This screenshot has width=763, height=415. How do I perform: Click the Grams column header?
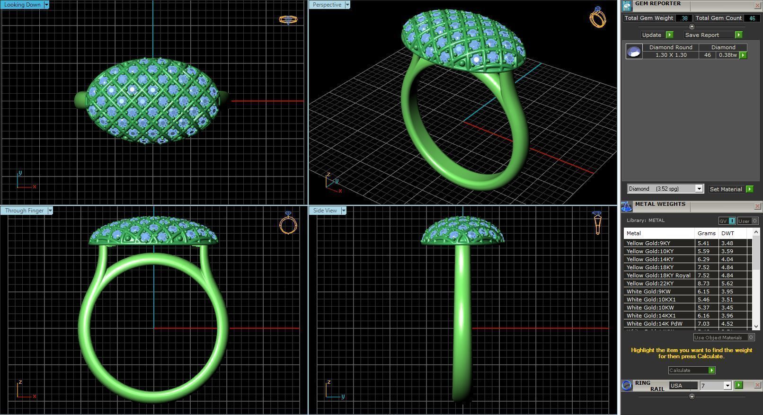tap(706, 233)
